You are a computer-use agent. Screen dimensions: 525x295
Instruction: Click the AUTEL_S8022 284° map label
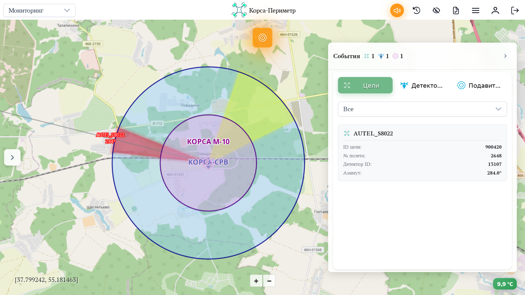(110, 138)
